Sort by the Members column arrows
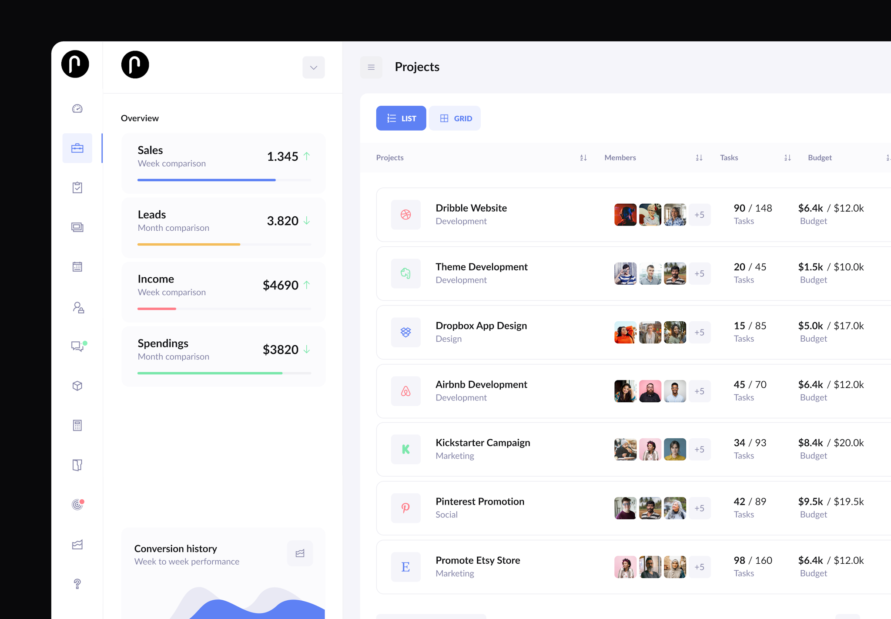Image resolution: width=891 pixels, height=619 pixels. [x=699, y=158]
